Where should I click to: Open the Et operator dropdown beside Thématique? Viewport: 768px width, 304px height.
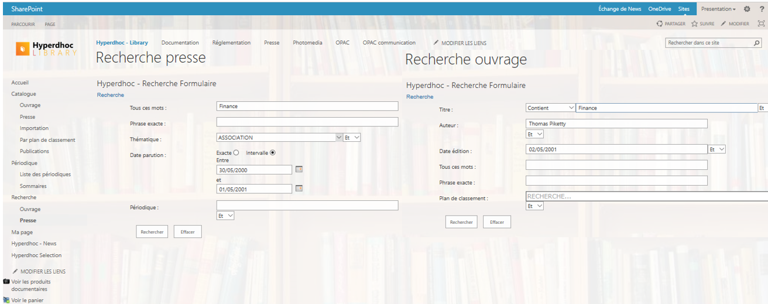click(352, 137)
